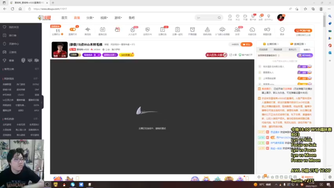Open the 关注 heart icon in header
The height and width of the screenshot is (188, 334).
[x=238, y=16]
